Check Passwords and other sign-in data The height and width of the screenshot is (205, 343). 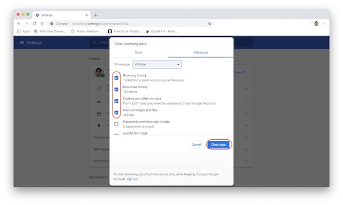[116, 124]
